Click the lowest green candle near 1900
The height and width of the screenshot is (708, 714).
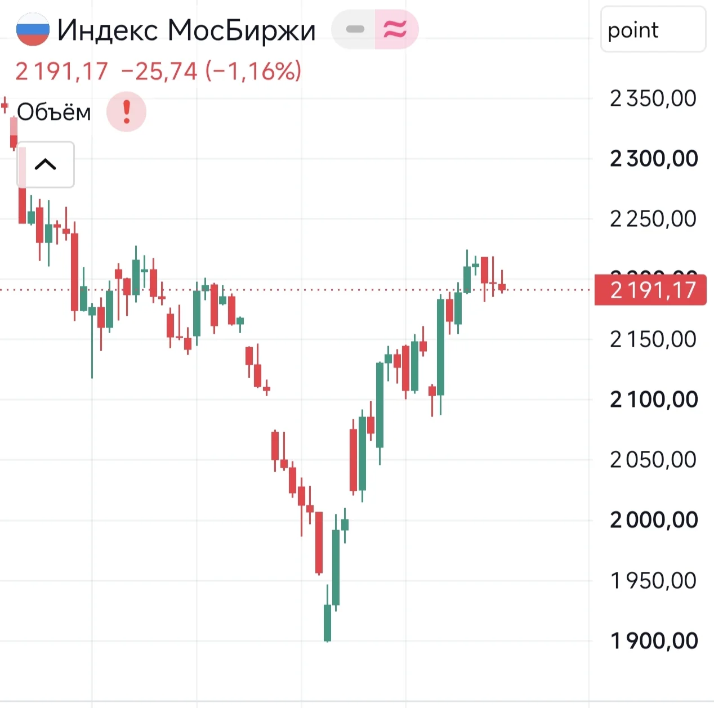point(327,622)
